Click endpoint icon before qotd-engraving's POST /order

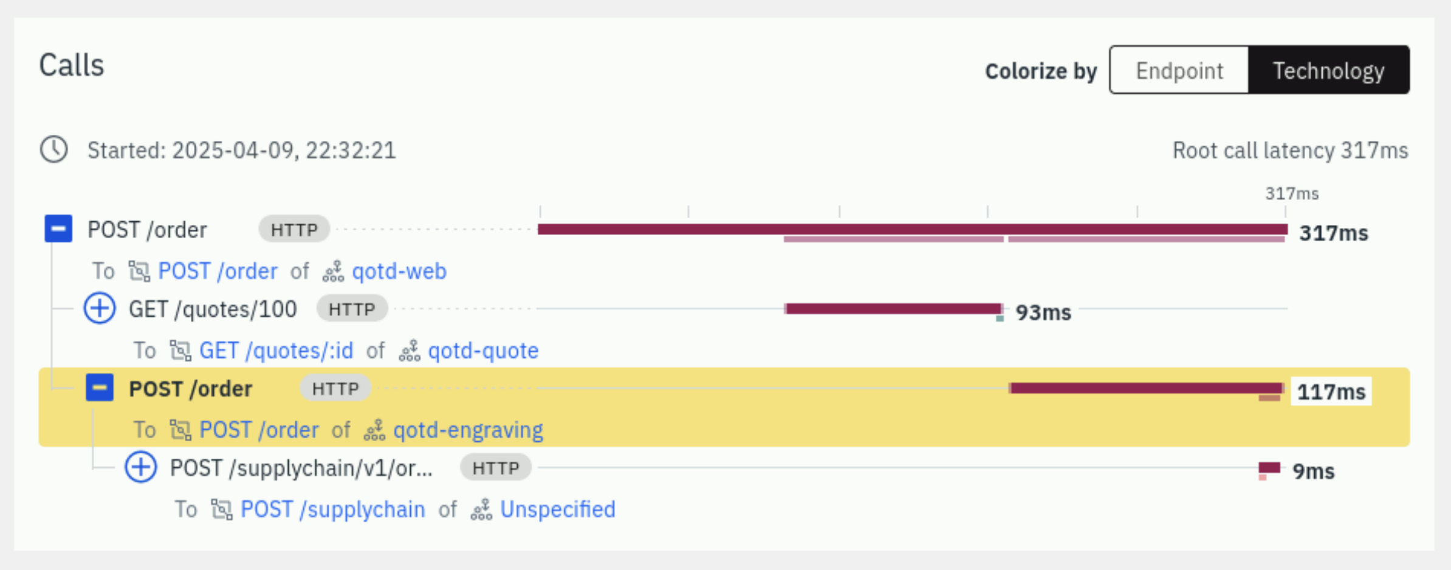pos(180,430)
